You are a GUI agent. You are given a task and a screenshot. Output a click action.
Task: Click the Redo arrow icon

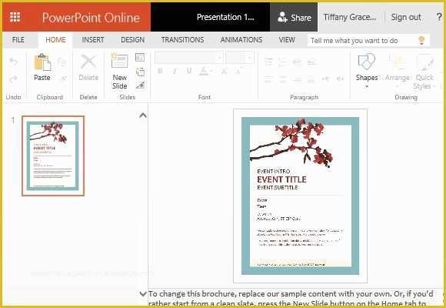click(x=13, y=79)
